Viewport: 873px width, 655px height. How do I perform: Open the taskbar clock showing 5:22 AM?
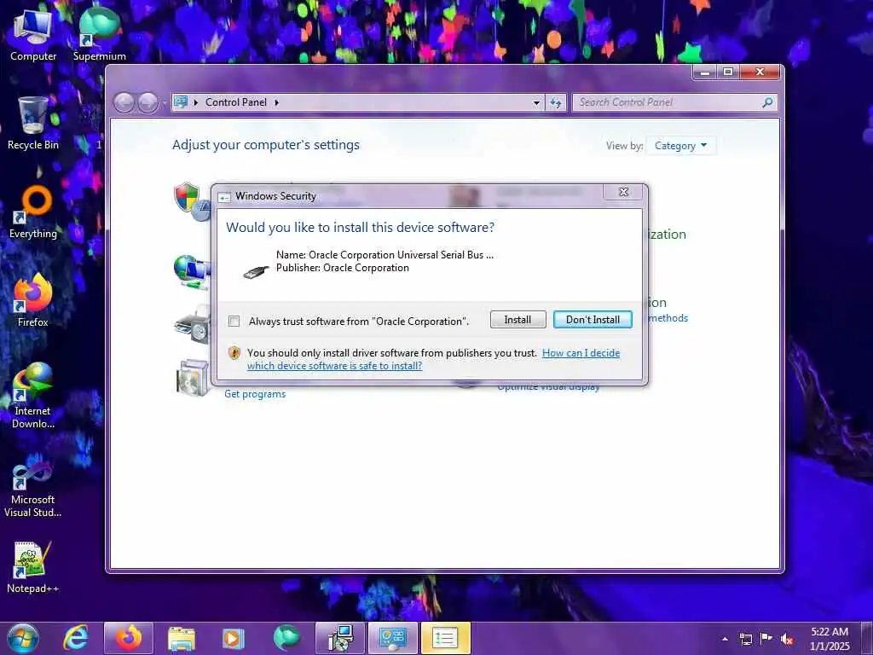tap(830, 639)
